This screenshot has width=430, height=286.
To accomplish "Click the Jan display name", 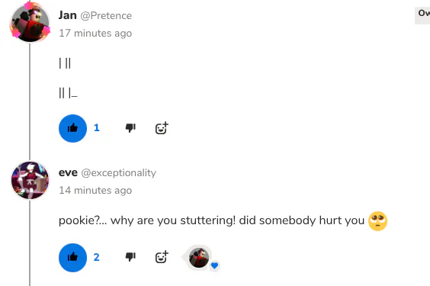I will (67, 15).
